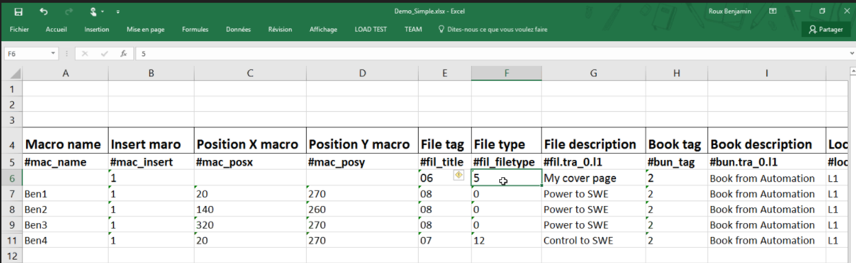Open the ribbon display options icon
Viewport: 856px width, 263px height.
click(773, 12)
